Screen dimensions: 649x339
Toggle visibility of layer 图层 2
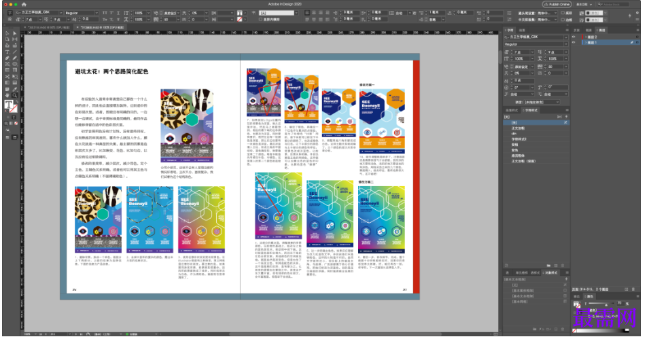click(574, 37)
